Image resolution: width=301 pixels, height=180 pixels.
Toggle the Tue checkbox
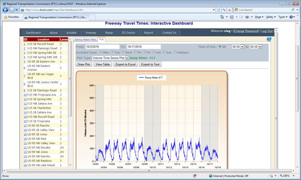pyautogui.click(x=112, y=52)
